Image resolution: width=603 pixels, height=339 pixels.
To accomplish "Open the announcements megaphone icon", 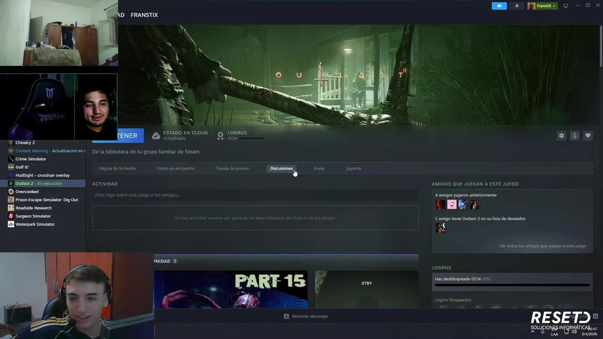I will pos(499,6).
